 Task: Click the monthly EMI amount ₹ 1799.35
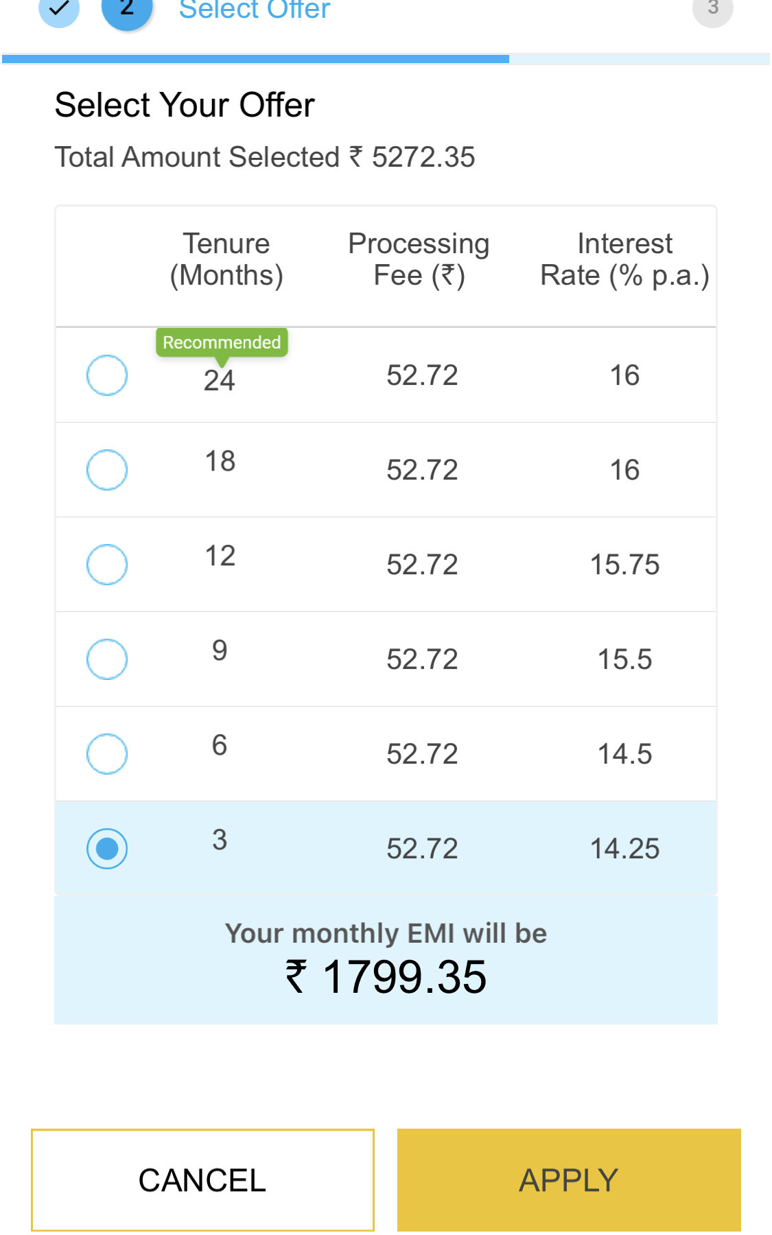[386, 976]
